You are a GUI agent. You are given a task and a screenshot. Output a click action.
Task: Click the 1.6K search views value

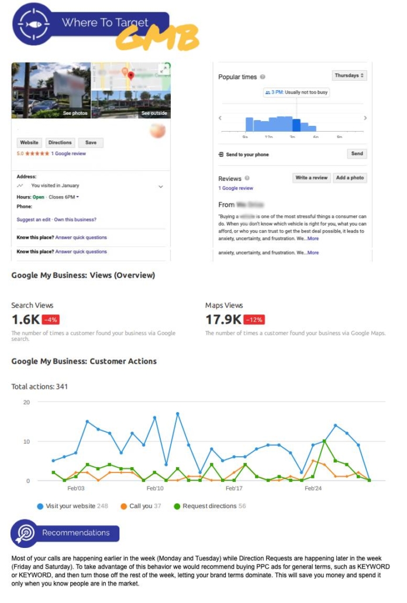[25, 319]
